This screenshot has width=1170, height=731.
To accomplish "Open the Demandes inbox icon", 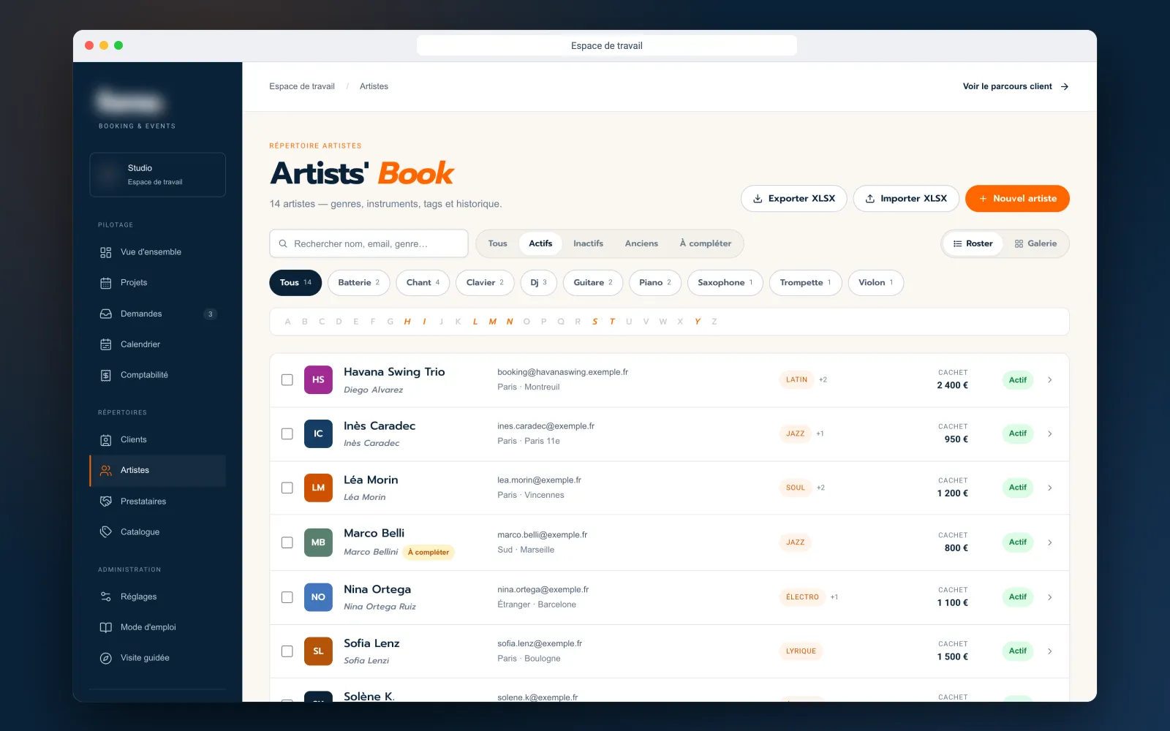I will tap(106, 314).
